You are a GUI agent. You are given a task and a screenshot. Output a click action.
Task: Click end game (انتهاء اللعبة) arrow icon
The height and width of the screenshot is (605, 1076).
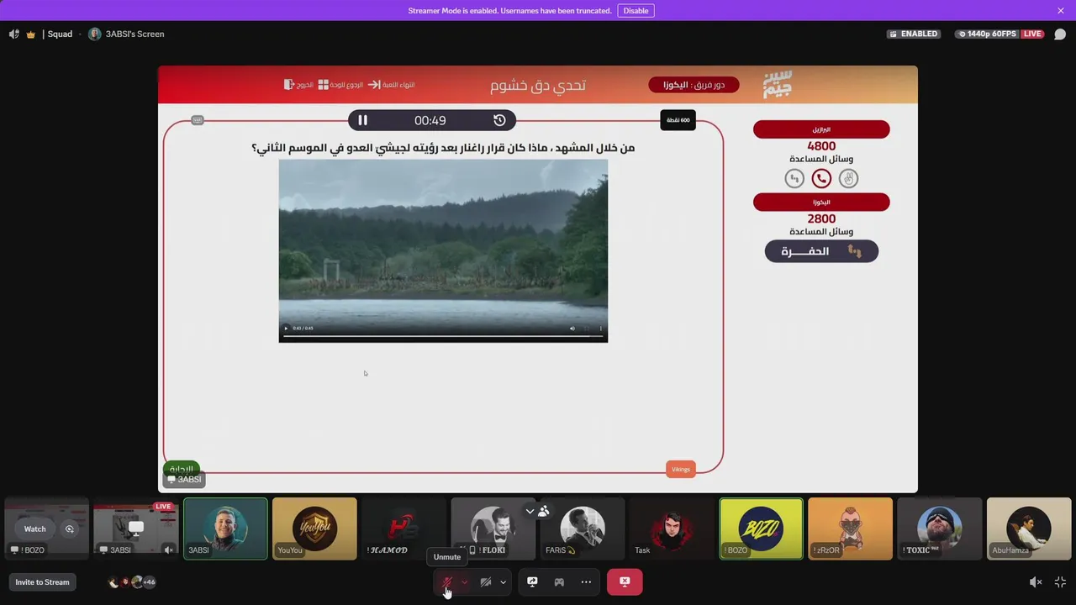[x=374, y=85]
